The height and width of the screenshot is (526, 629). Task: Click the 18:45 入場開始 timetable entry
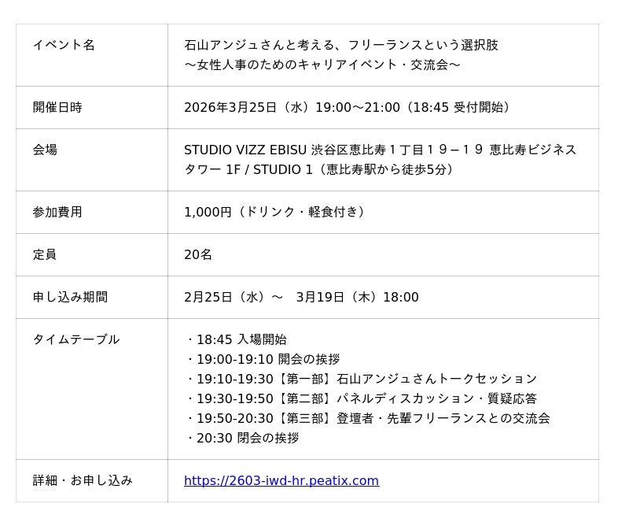[238, 340]
